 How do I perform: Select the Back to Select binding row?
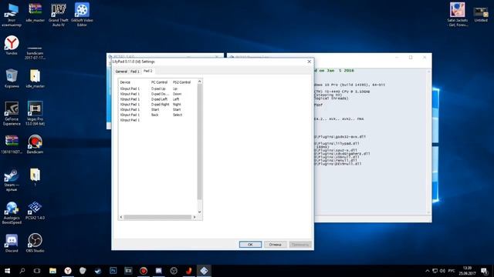click(157, 115)
